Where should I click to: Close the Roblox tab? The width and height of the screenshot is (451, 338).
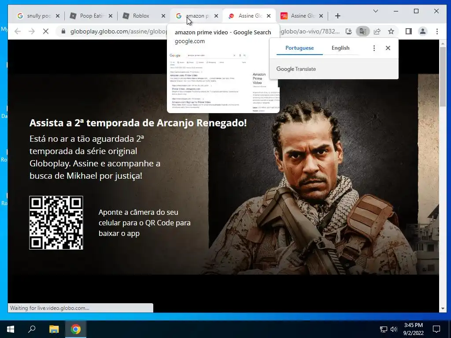[x=163, y=16]
